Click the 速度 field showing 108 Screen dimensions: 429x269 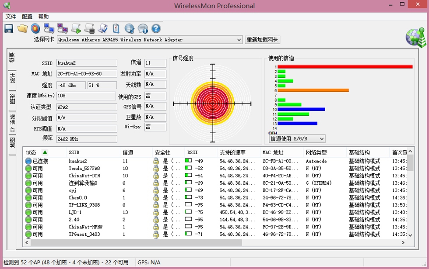[x=86, y=96]
